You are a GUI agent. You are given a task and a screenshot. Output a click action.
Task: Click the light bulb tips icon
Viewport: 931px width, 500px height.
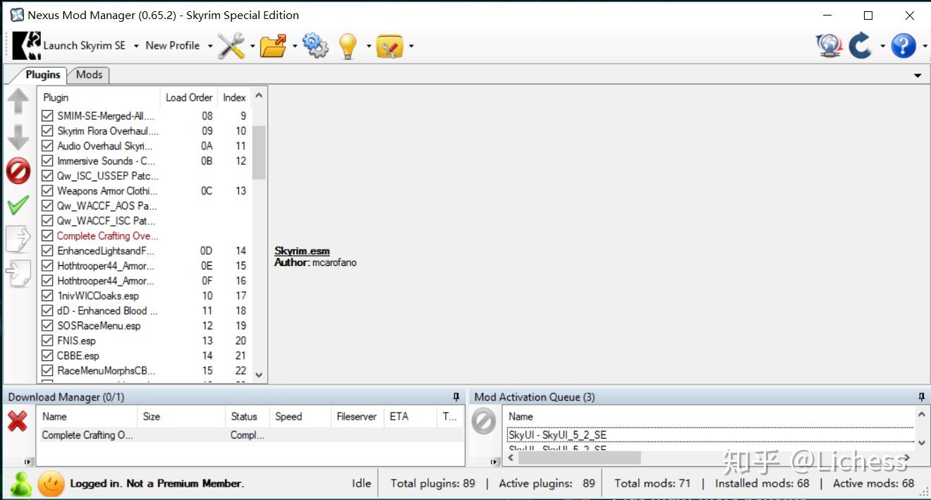[x=348, y=46]
